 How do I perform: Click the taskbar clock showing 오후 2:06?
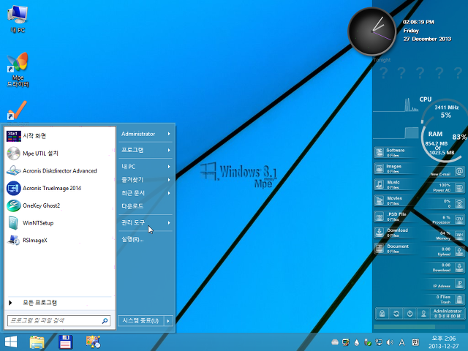444,342
